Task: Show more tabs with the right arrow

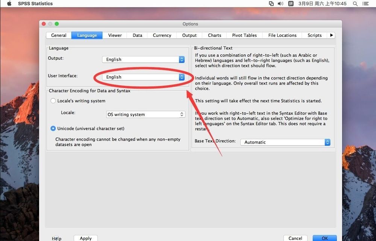Action: click(331, 35)
